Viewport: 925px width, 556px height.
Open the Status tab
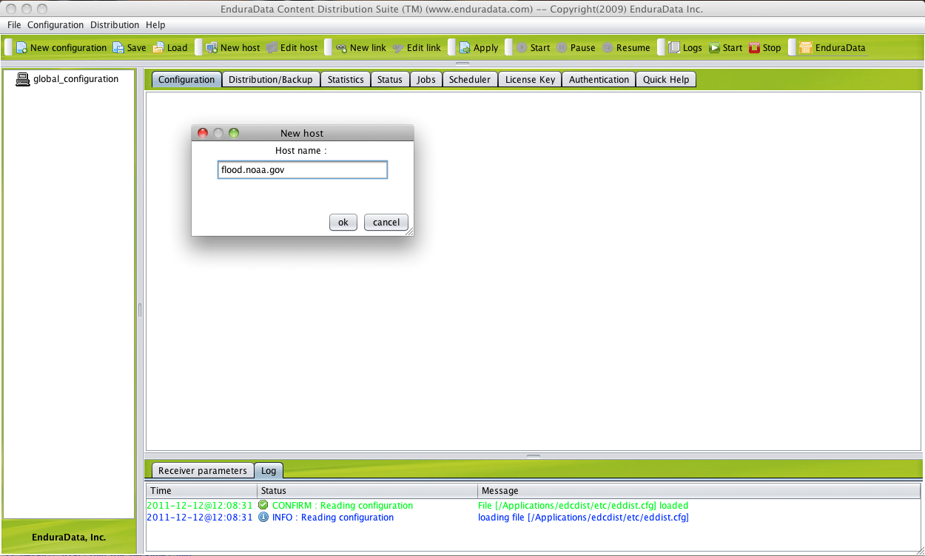[x=390, y=79]
